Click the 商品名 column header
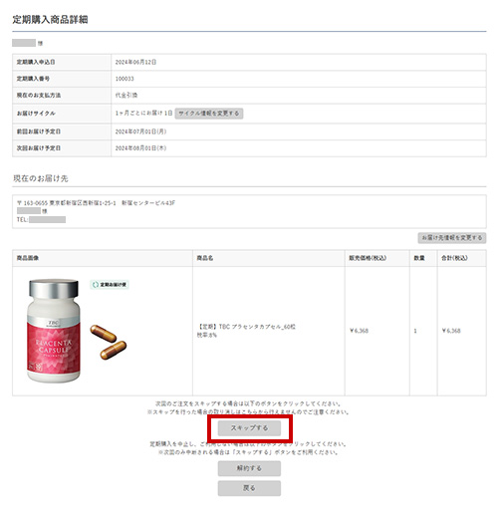 205,258
